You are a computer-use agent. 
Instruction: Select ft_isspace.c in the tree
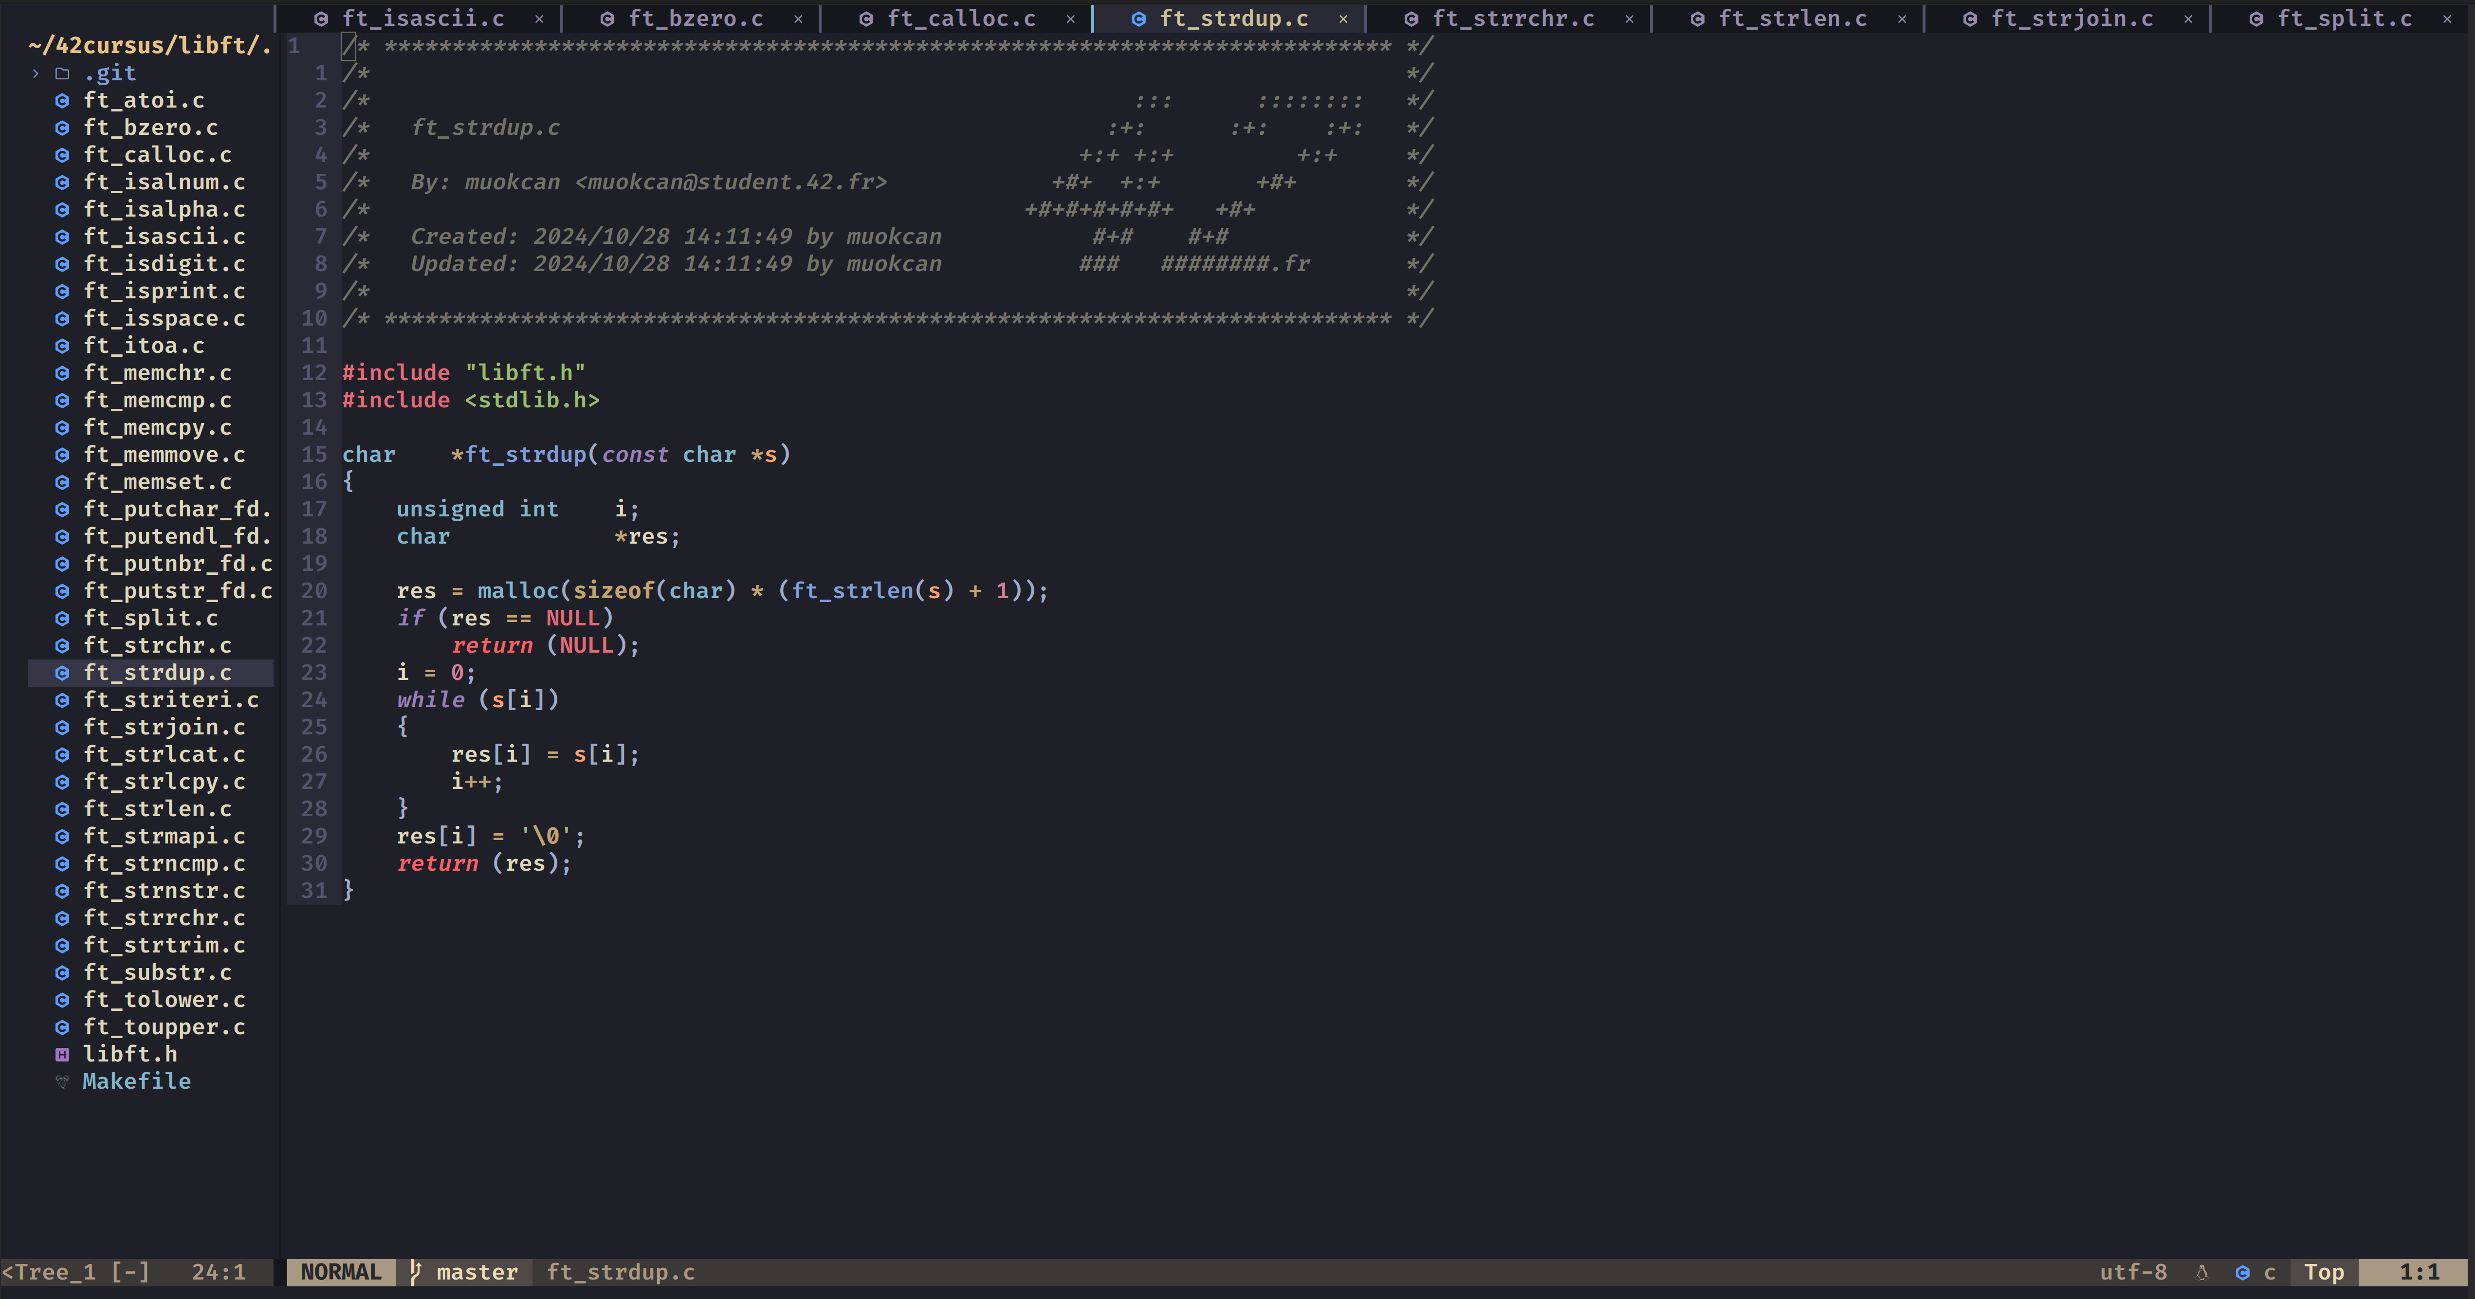tap(165, 318)
